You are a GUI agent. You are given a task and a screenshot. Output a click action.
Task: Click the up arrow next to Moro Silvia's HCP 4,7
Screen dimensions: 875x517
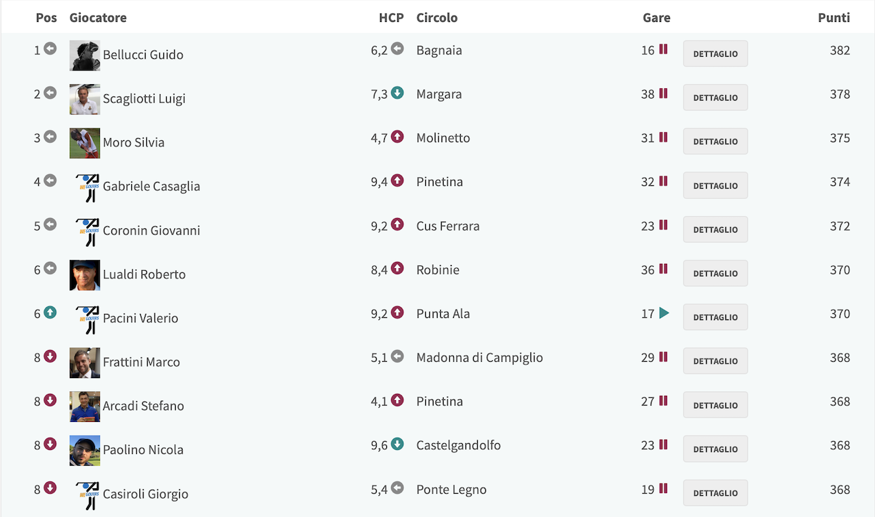[397, 137]
